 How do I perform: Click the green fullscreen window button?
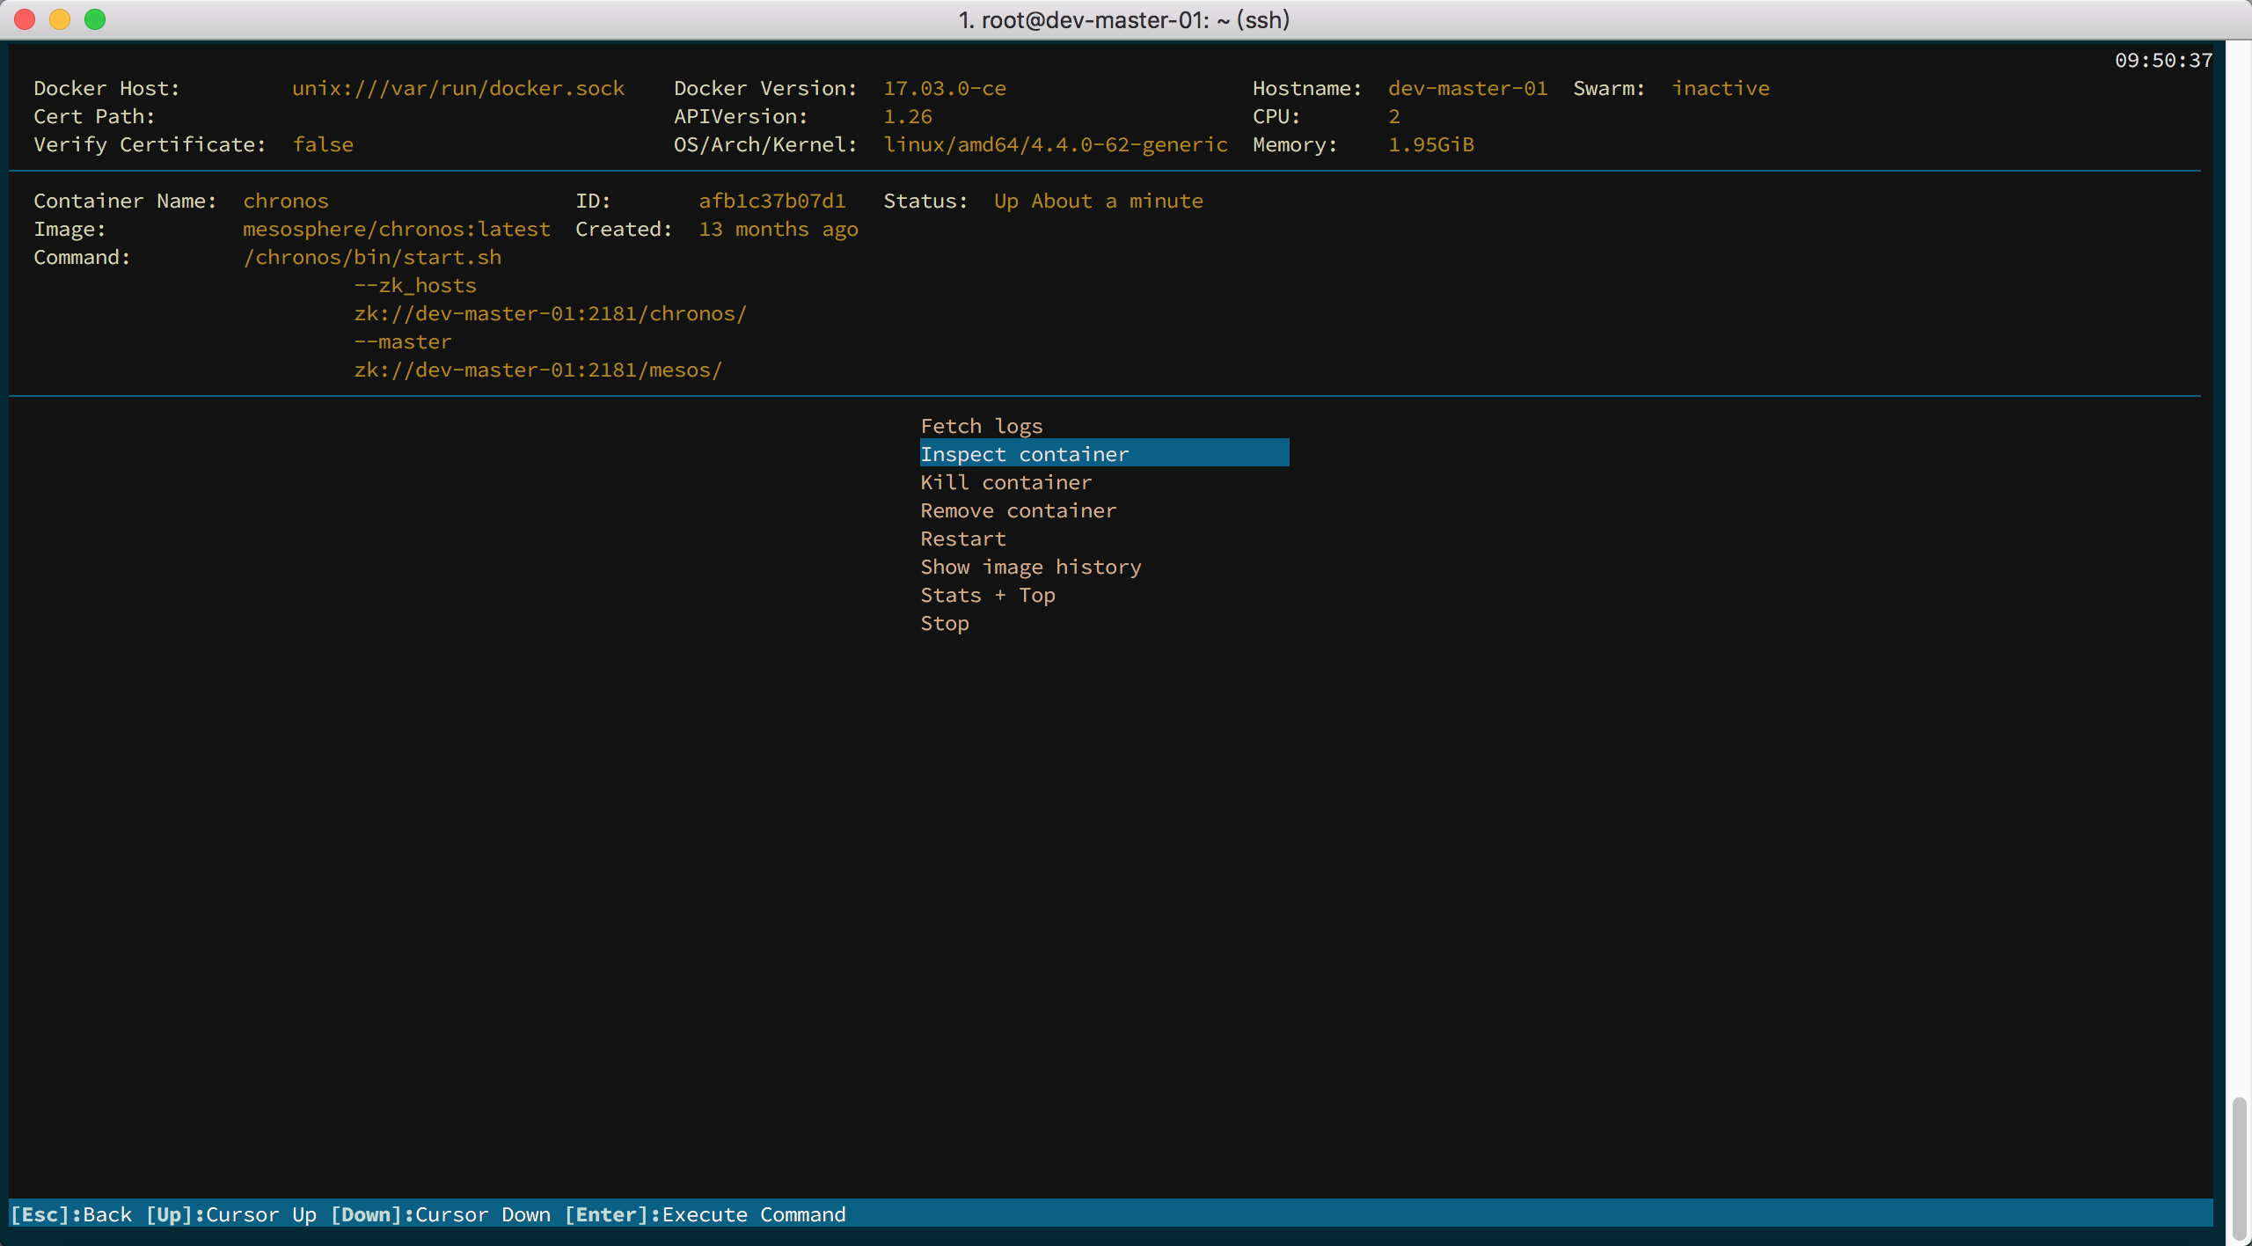(x=95, y=19)
